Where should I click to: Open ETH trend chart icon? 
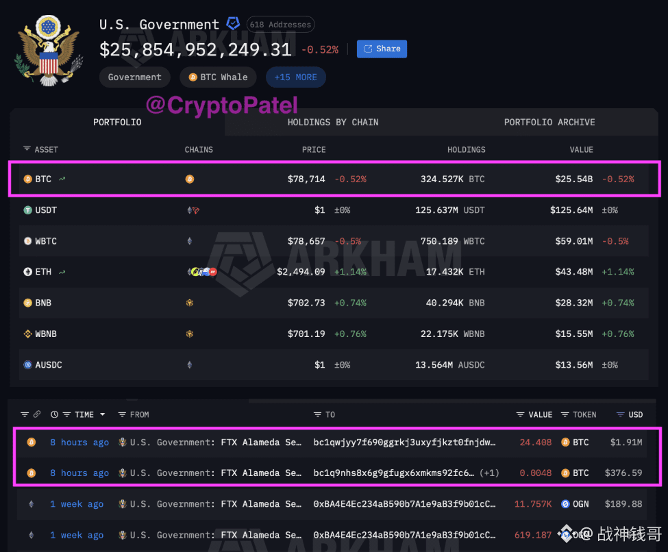coord(62,272)
